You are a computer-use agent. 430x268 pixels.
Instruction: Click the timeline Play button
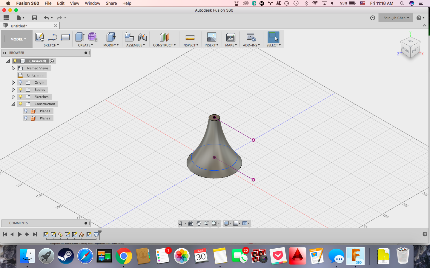(x=20, y=234)
